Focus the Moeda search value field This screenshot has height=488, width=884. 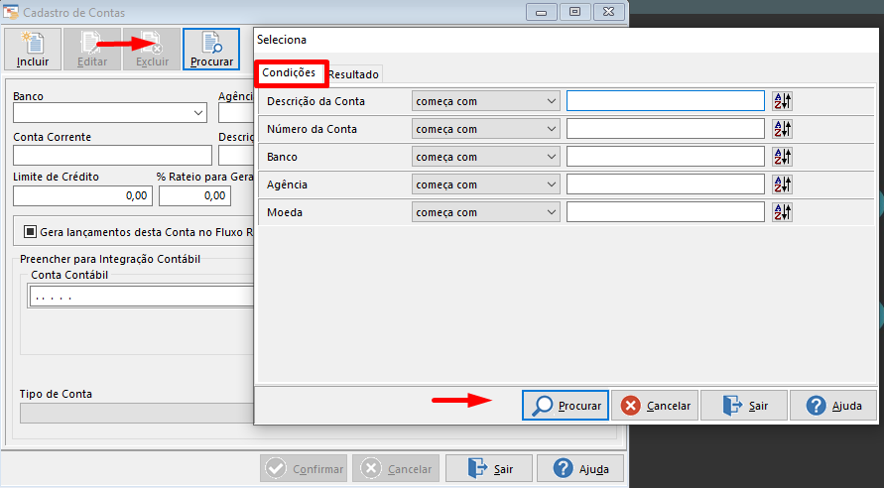pos(666,212)
